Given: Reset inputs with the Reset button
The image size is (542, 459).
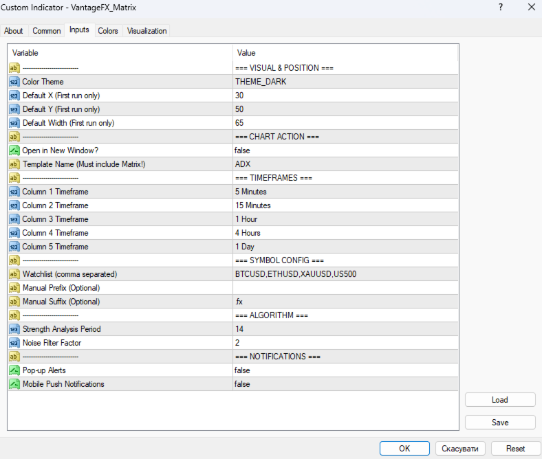Looking at the screenshot, I should [515, 449].
